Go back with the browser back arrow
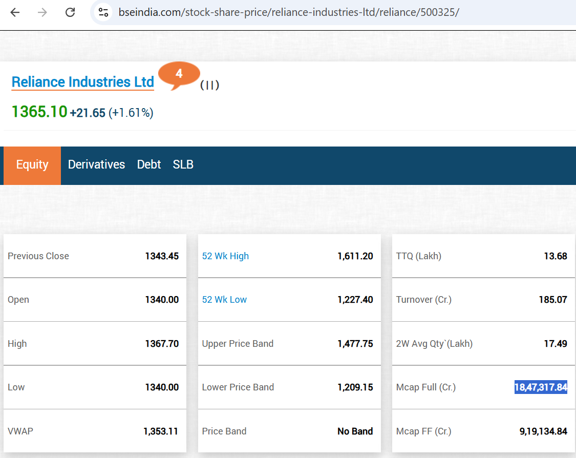576x458 pixels. coord(15,12)
